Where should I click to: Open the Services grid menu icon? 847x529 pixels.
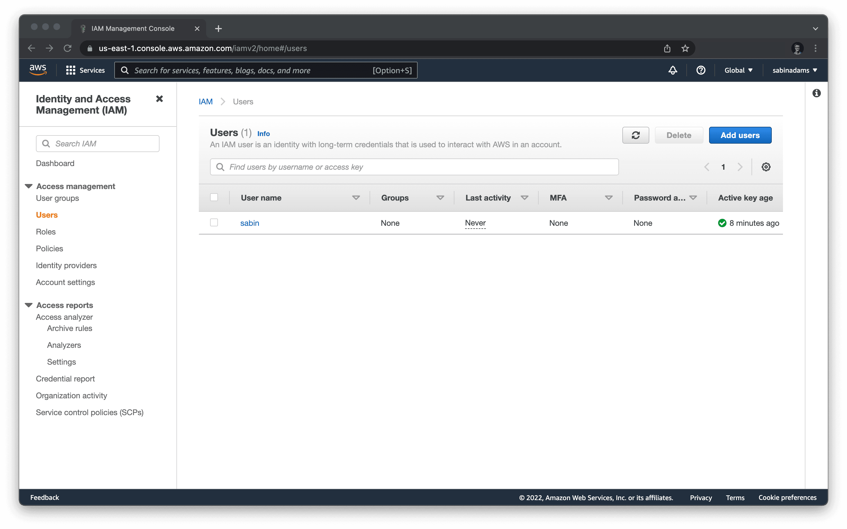pyautogui.click(x=71, y=70)
